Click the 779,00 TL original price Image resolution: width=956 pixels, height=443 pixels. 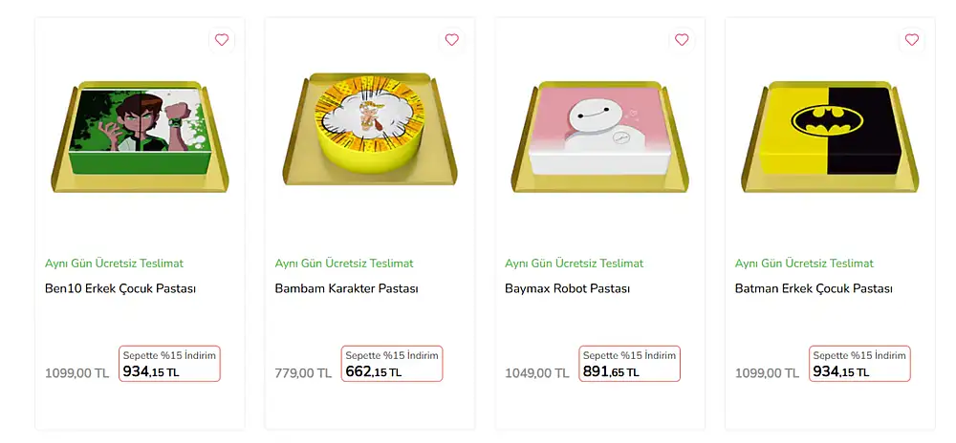click(303, 373)
